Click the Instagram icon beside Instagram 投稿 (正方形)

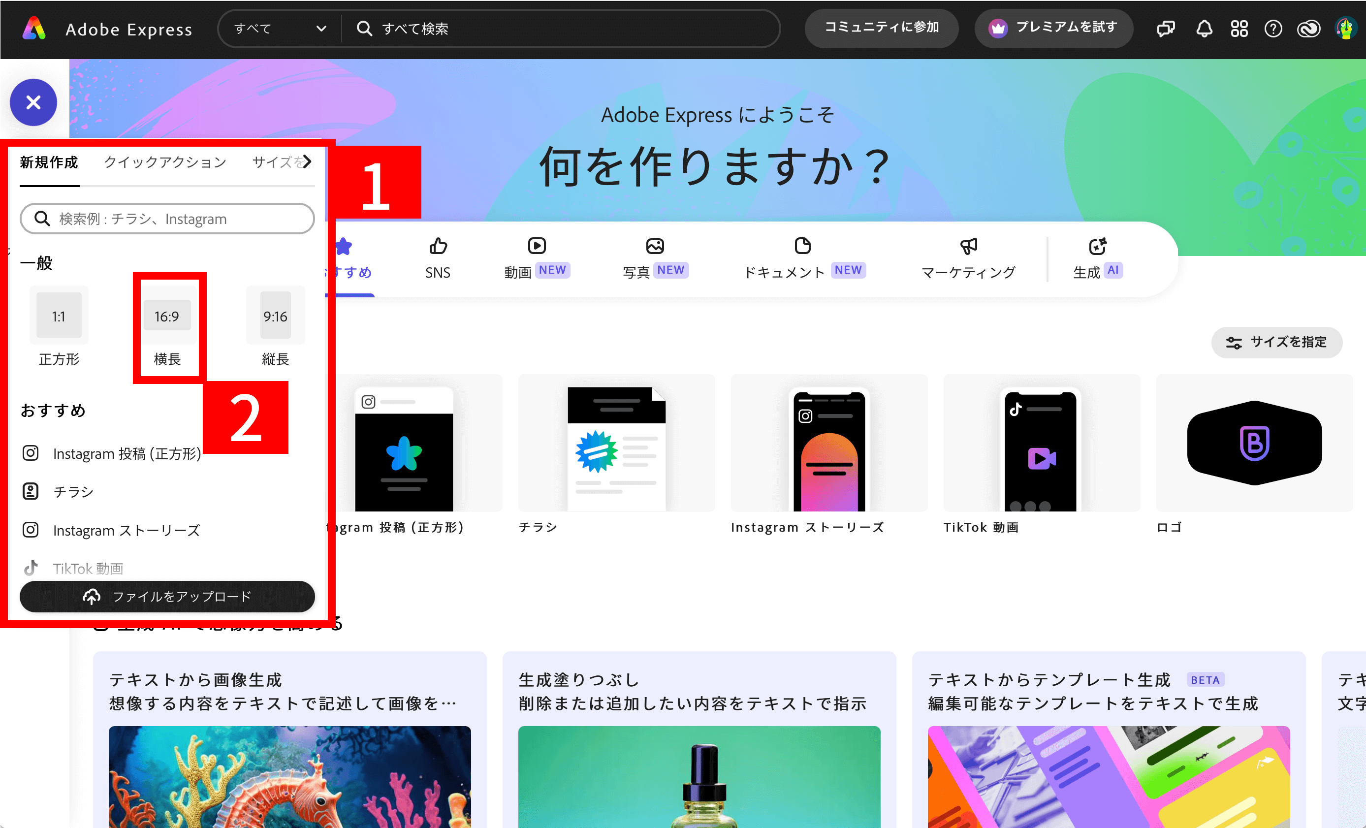click(31, 453)
